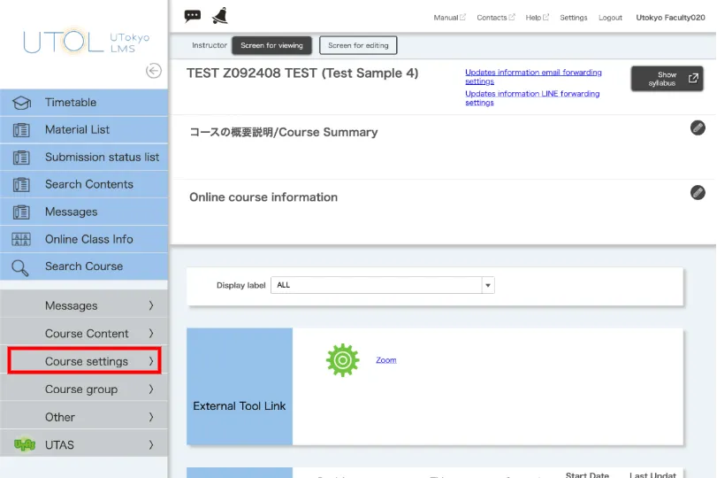
Task: Open the chat messages speech-bubble icon
Action: (x=193, y=16)
